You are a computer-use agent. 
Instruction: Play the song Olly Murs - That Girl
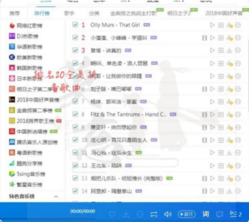point(212,25)
